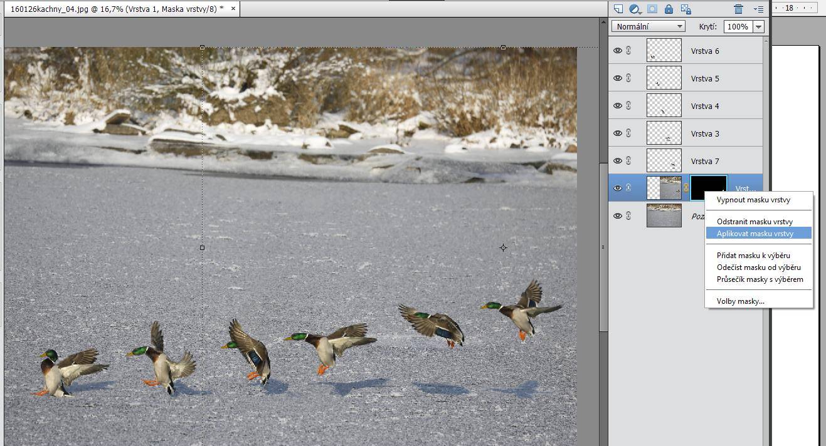Expand the Krytí opacity dropdown arrow
This screenshot has height=446, width=826.
tap(759, 26)
